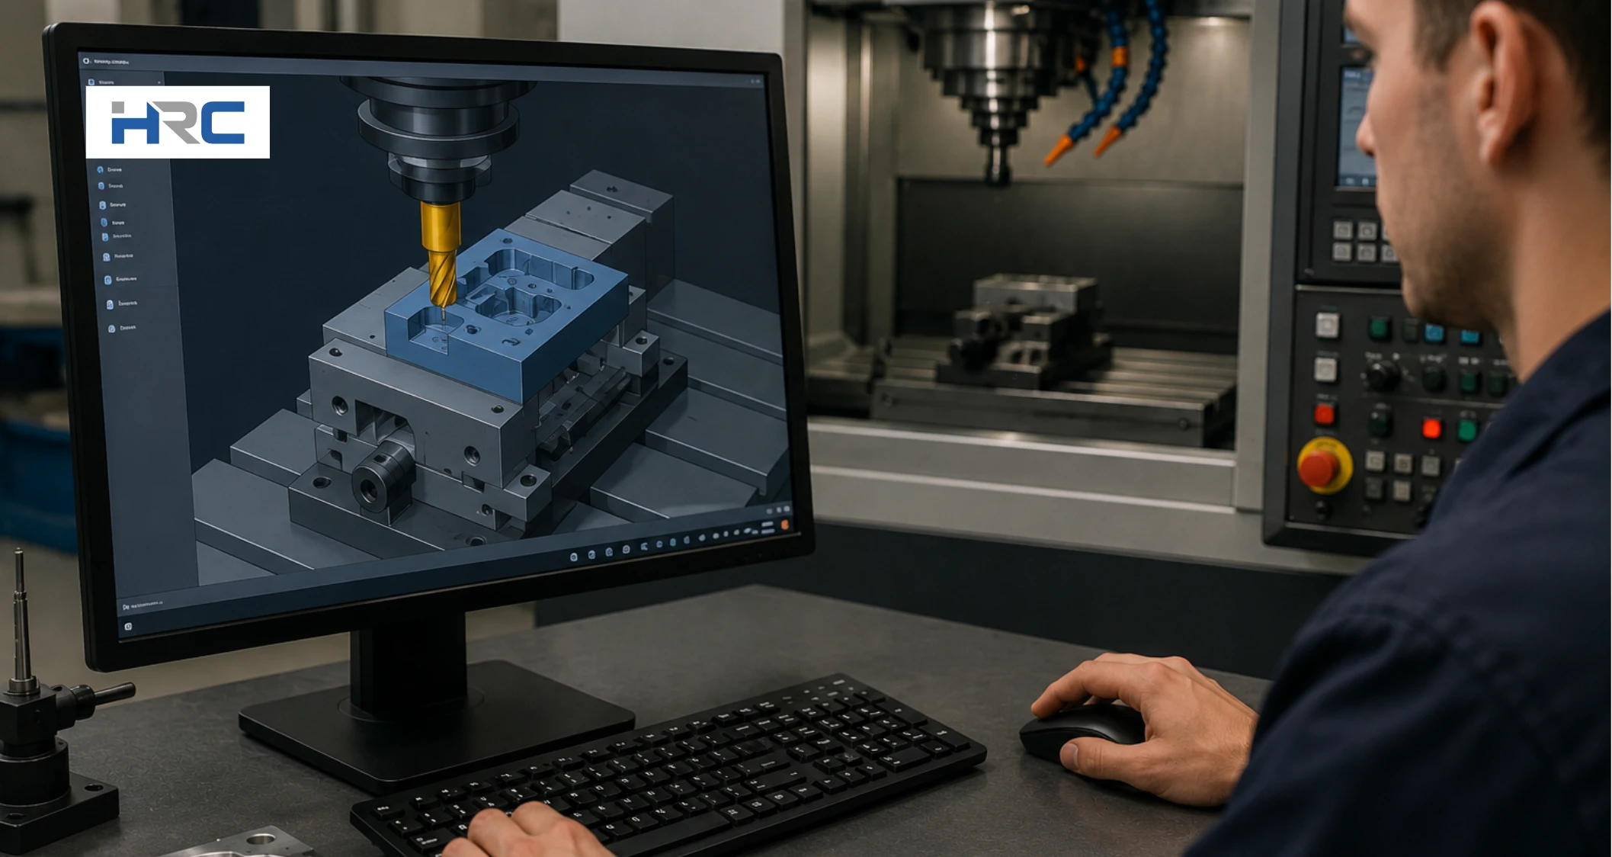Select the gold end mill cutter in the viewport

[x=441, y=253]
